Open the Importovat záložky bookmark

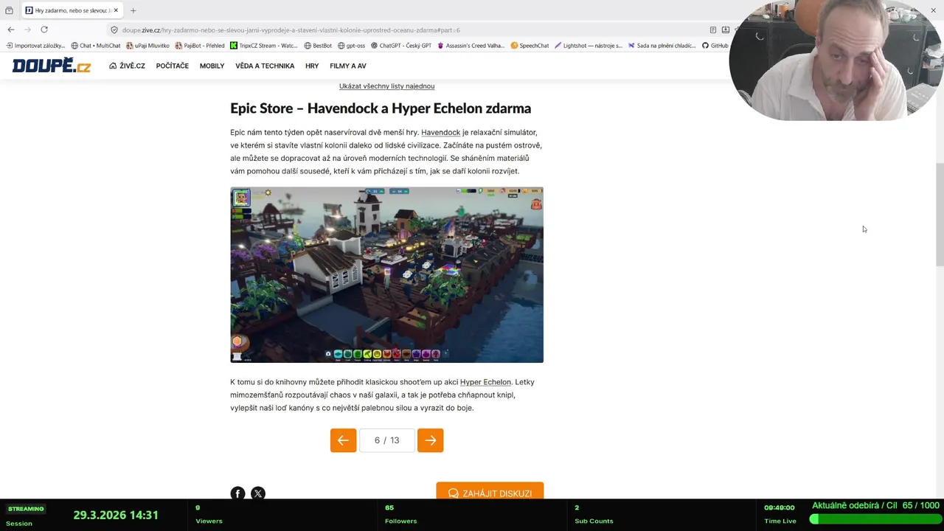pos(35,46)
